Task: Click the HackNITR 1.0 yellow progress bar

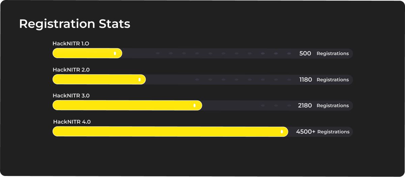Action: tap(87, 53)
